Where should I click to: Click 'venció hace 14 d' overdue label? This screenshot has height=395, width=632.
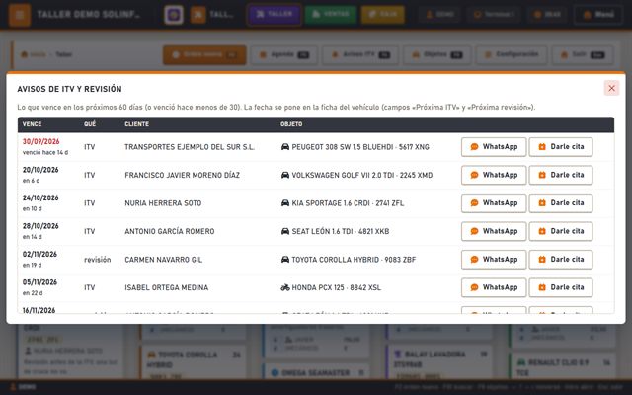tap(45, 153)
